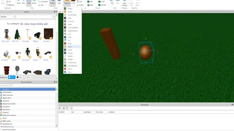Choose WoodPlanks material from the list

[72, 15]
